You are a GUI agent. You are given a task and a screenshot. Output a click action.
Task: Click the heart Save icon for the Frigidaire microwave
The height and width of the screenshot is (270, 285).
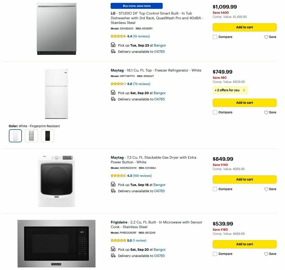coord(266,254)
